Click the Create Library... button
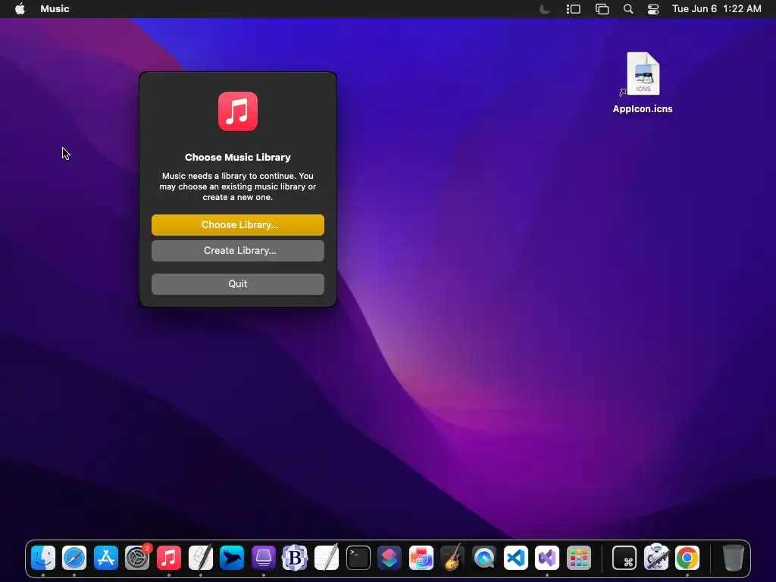Image resolution: width=776 pixels, height=582 pixels. pyautogui.click(x=237, y=250)
